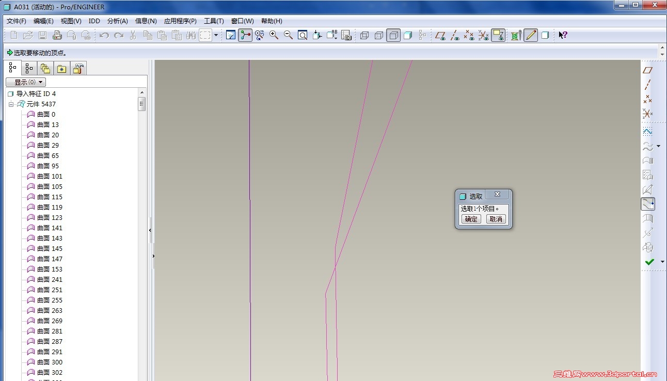Open the curve tool flyout arrow
667x381 pixels.
[658, 147]
